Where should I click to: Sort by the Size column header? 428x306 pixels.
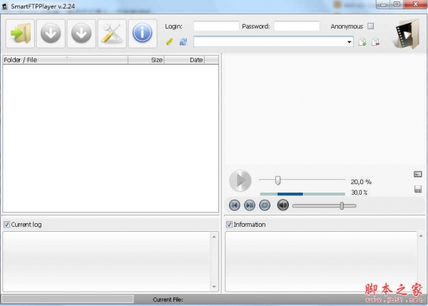[x=146, y=60]
